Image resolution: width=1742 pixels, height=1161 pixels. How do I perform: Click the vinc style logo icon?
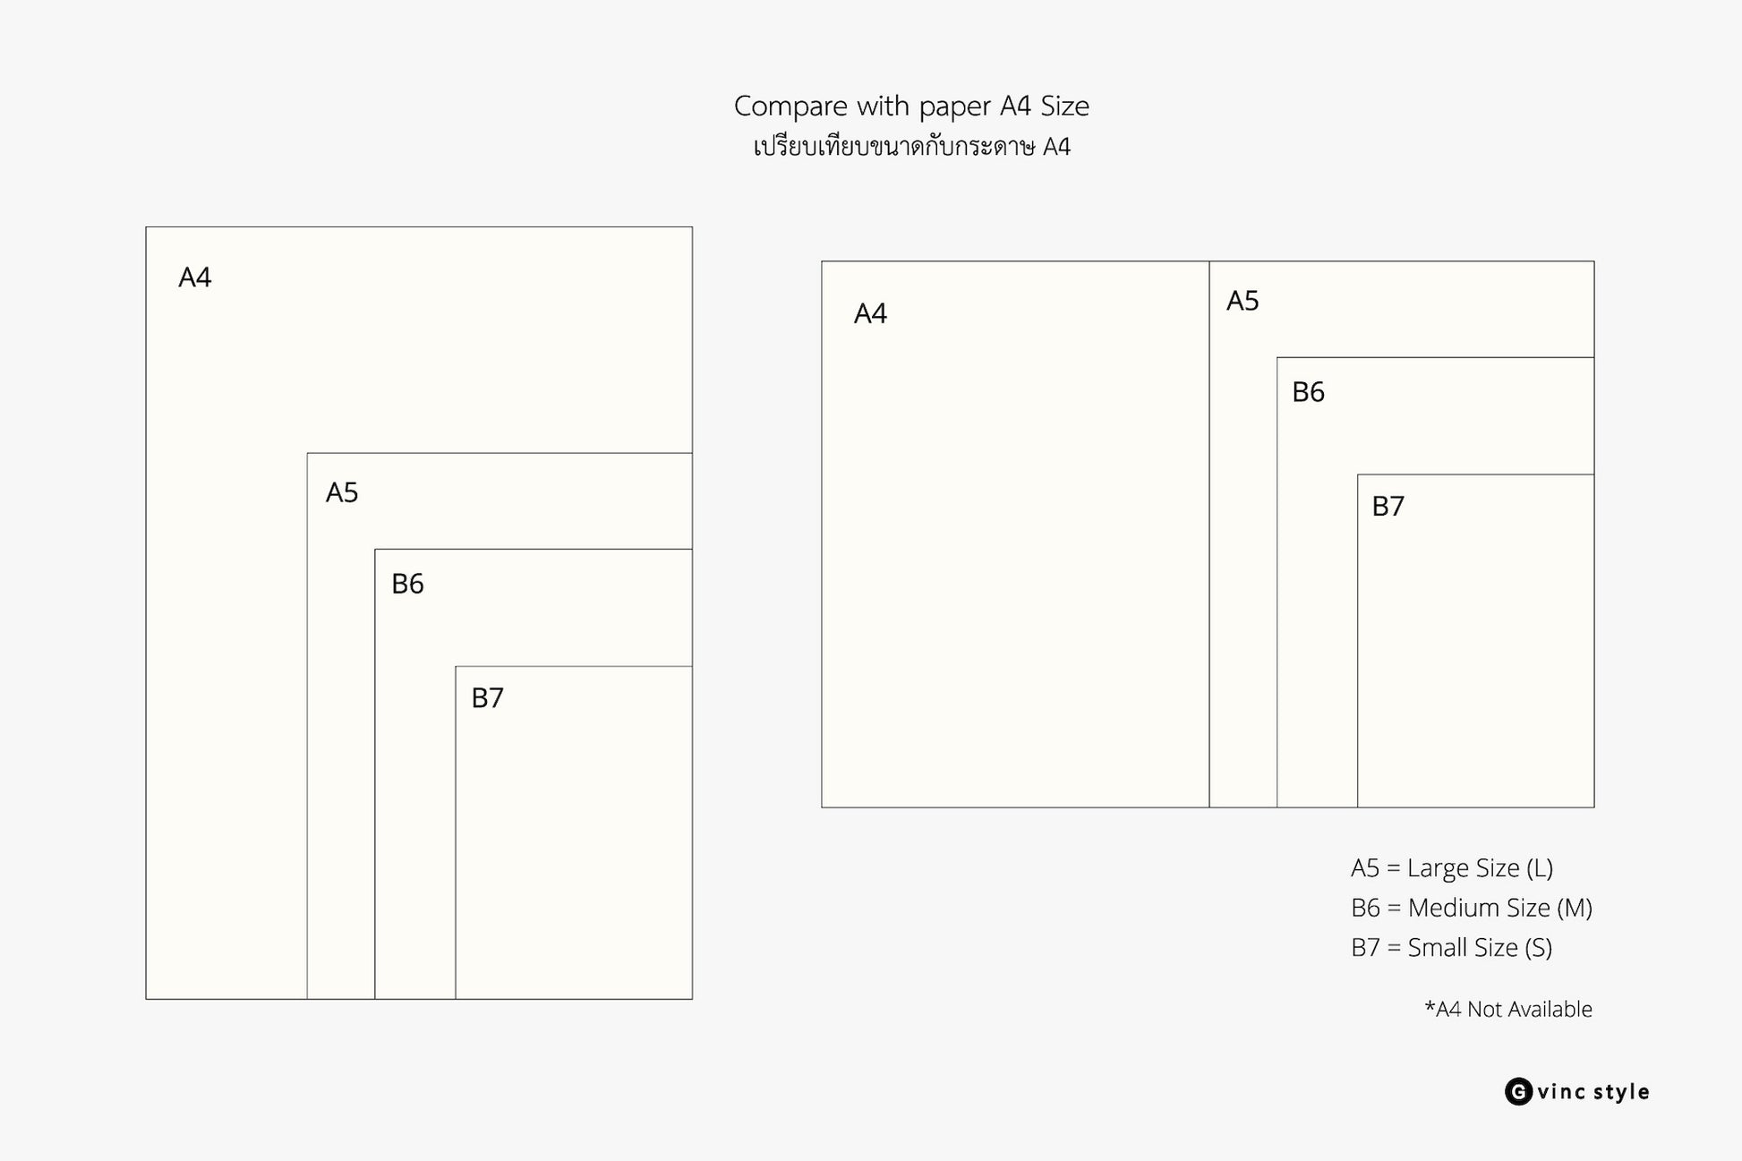(1518, 1091)
